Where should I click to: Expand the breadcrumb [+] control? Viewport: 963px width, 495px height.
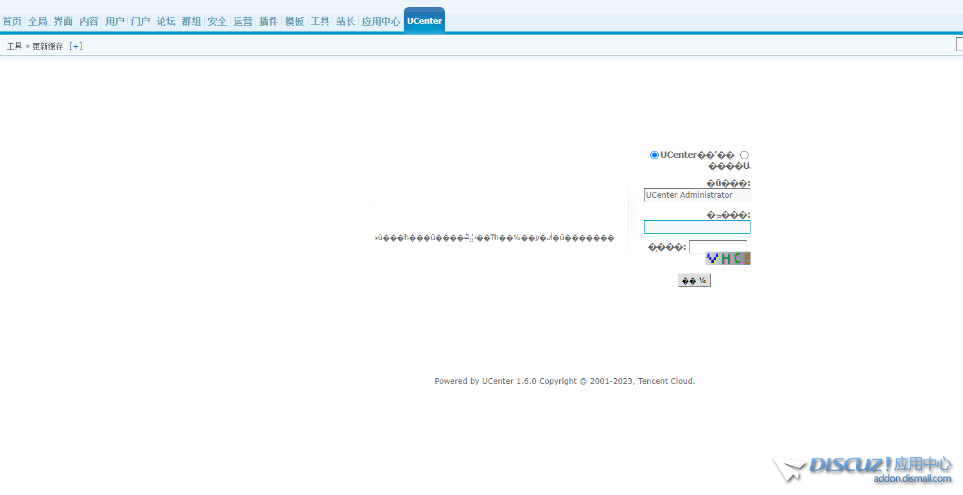[76, 46]
